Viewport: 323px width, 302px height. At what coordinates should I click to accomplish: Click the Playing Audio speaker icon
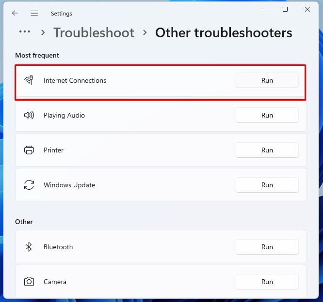tap(29, 115)
